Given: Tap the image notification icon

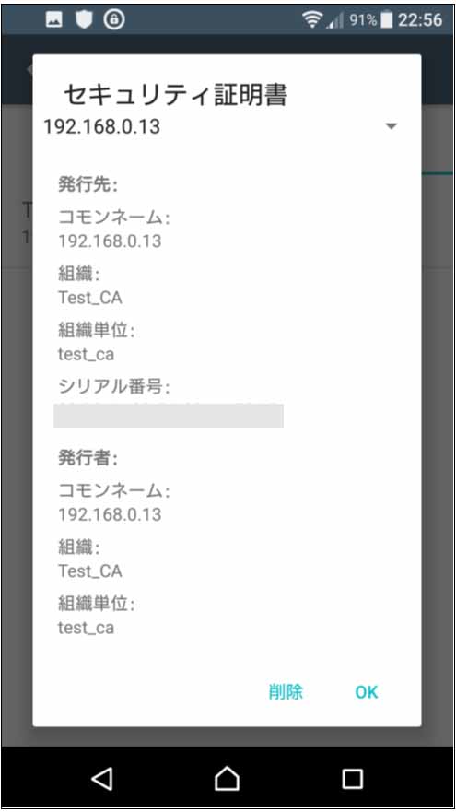Looking at the screenshot, I should click(54, 19).
